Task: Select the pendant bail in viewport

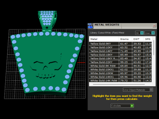Action: [47, 20]
